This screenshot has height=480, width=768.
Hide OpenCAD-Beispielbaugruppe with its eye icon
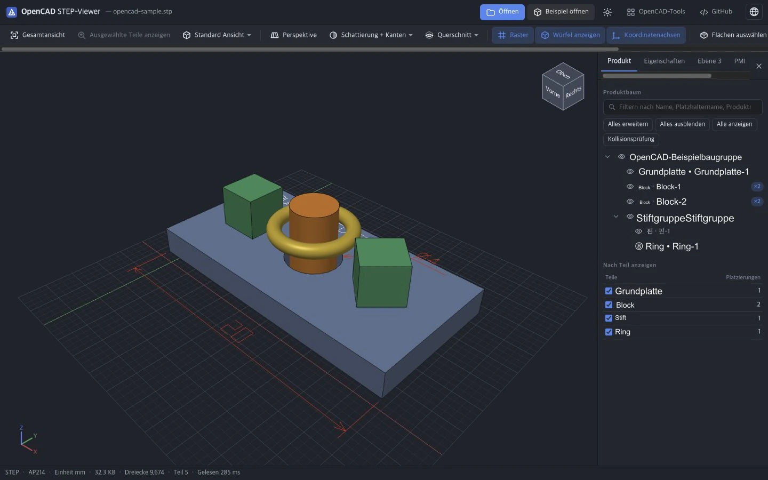621,157
